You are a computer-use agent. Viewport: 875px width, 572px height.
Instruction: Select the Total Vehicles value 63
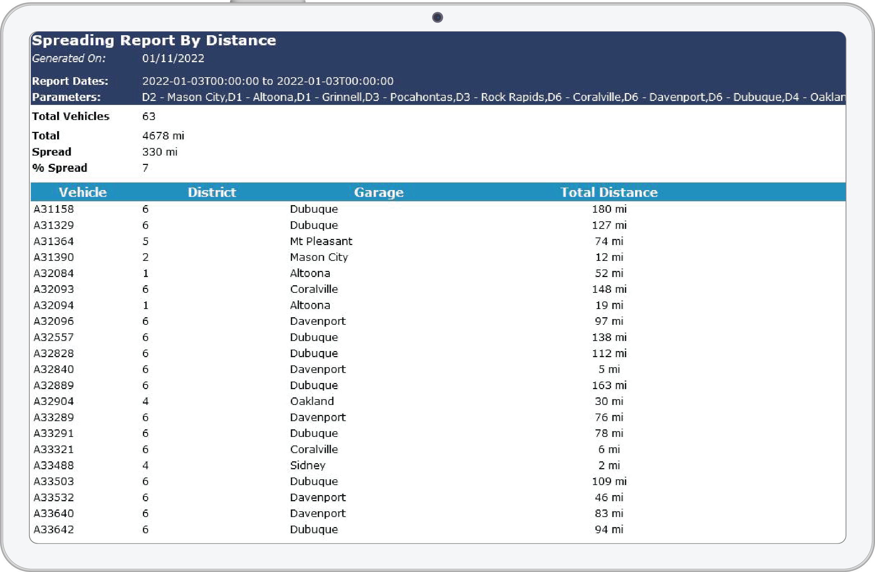pyautogui.click(x=149, y=116)
